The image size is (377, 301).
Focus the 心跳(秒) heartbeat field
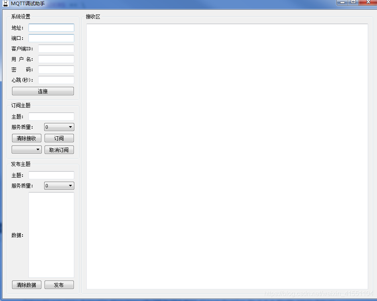56,80
